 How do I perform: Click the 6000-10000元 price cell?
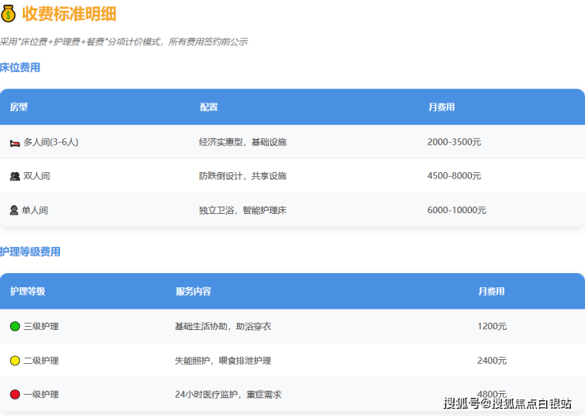coord(456,210)
